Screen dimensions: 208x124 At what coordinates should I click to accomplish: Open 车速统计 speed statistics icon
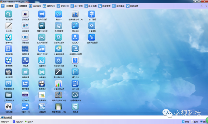(42, 83)
